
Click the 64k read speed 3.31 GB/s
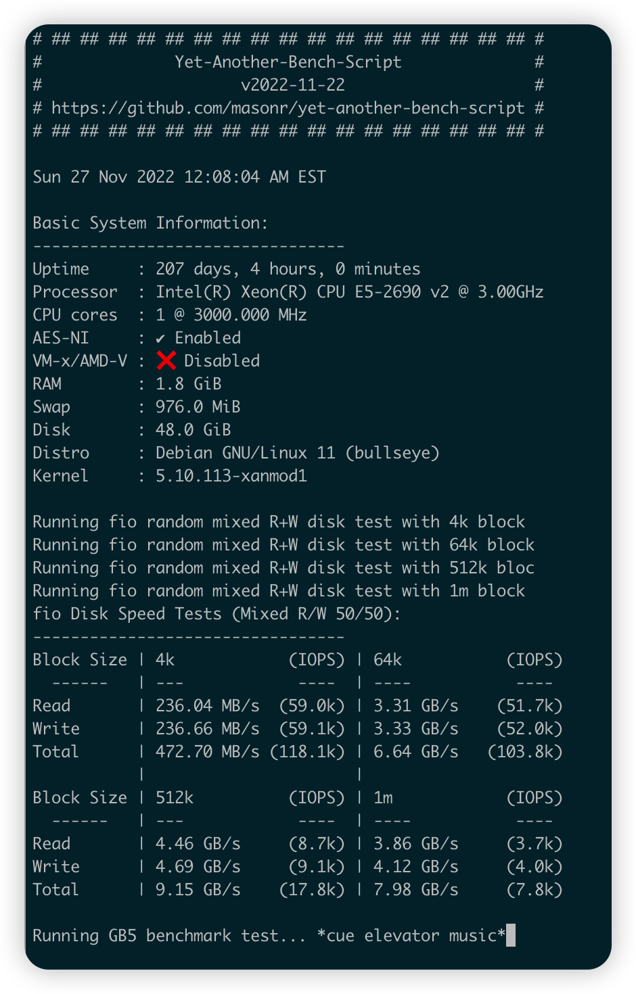click(x=415, y=706)
